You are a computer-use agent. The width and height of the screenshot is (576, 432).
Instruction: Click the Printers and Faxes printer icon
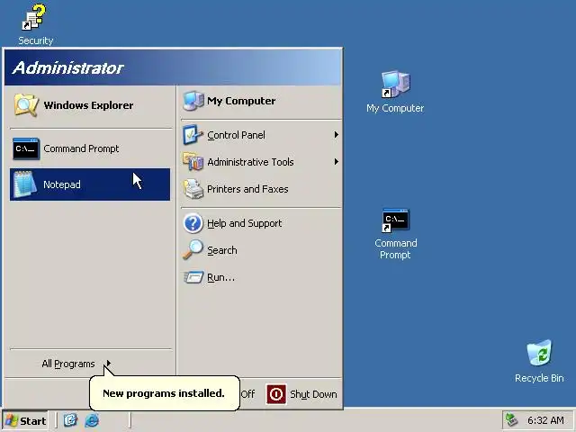click(193, 189)
